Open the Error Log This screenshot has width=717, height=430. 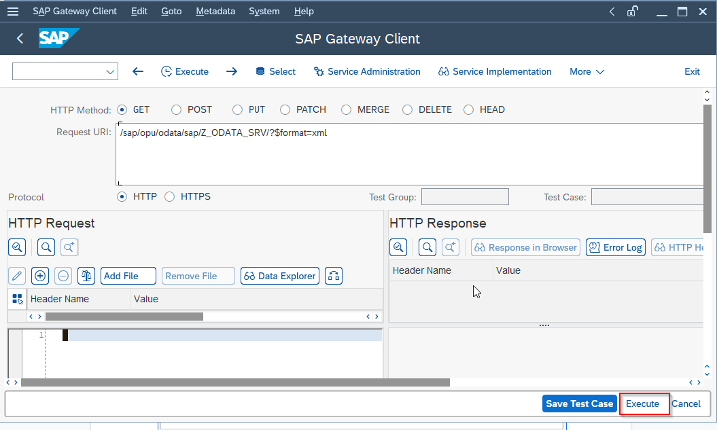tap(615, 247)
